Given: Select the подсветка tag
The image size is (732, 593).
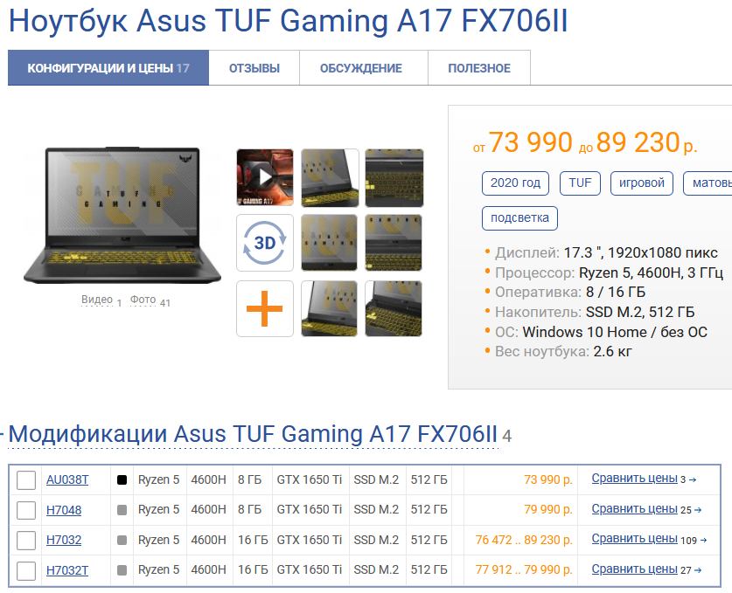Looking at the screenshot, I should (519, 218).
